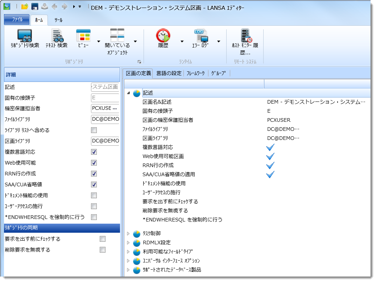Toggle *ENDWHERESQL を強制的に行う checkbox
This screenshot has height=282, width=376.
coord(94,217)
